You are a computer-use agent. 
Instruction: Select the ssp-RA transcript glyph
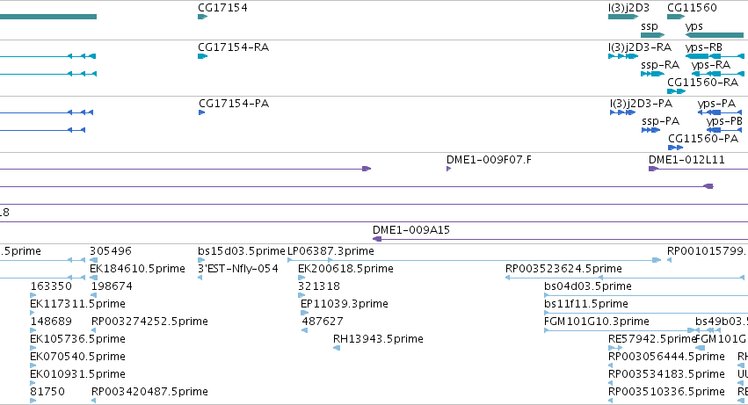(652, 74)
